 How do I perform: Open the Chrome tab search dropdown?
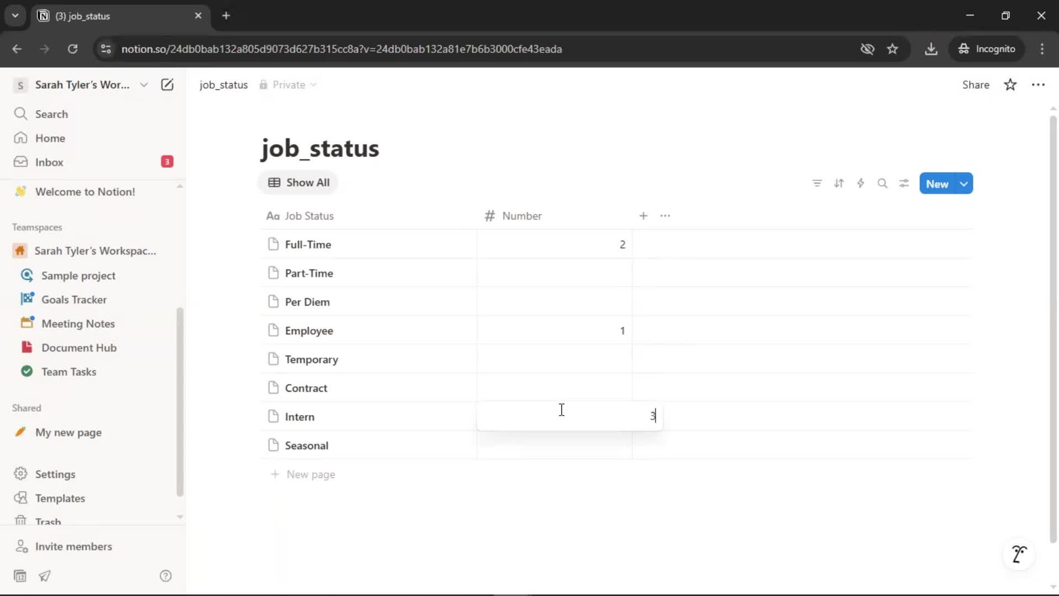tap(15, 15)
